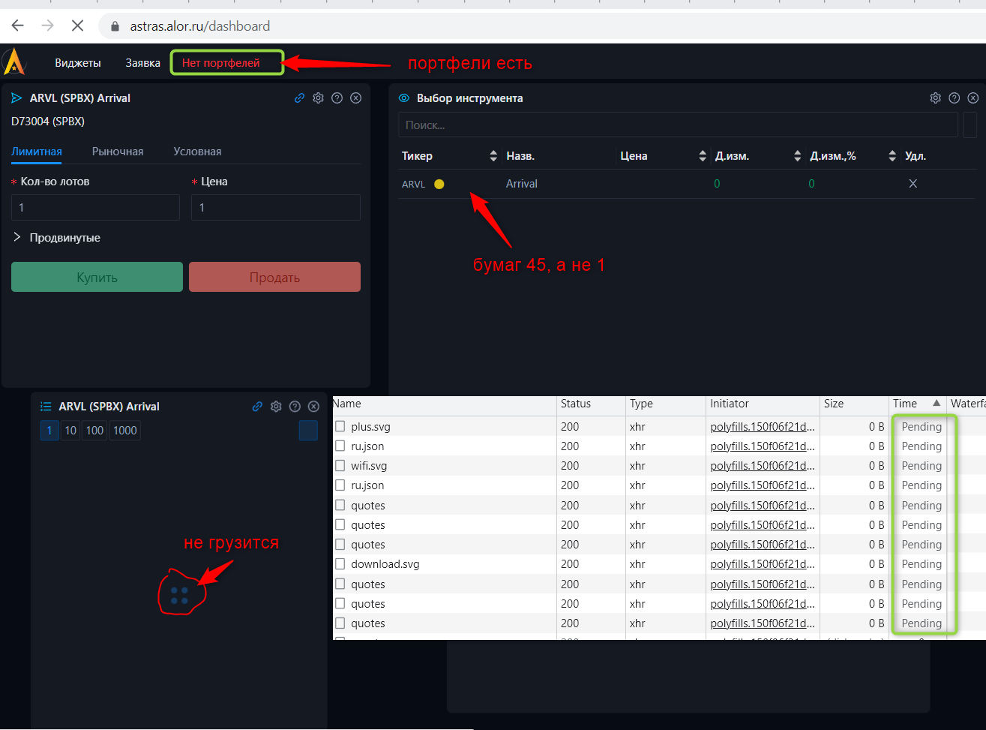
Task: Click the small button beside the search field
Action: click(x=970, y=125)
